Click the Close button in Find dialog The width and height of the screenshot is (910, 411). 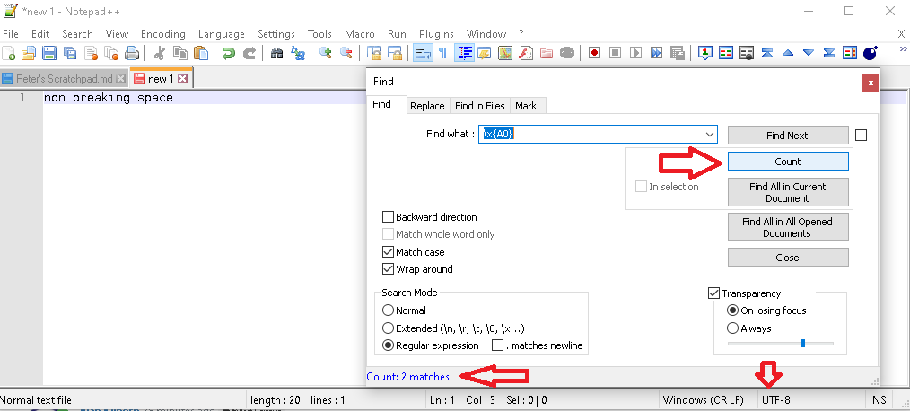click(788, 258)
